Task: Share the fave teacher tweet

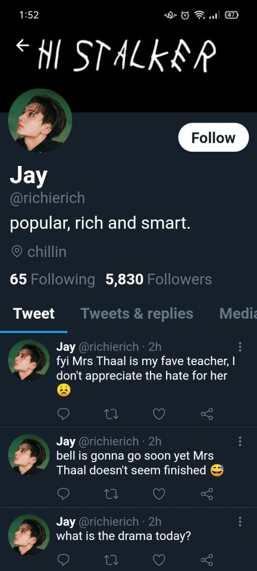Action: 207,414
